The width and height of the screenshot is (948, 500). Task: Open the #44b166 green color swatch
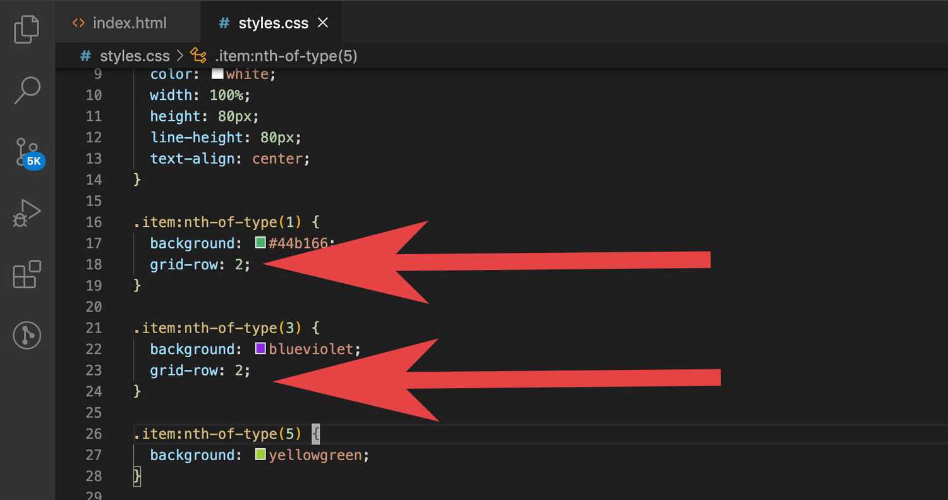tap(260, 243)
